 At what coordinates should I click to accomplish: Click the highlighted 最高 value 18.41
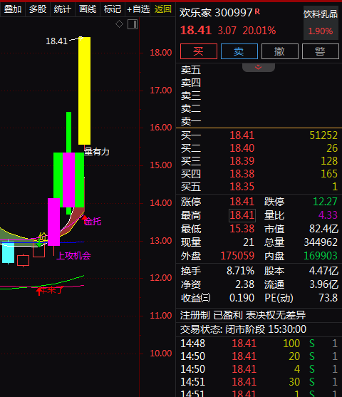(242, 215)
